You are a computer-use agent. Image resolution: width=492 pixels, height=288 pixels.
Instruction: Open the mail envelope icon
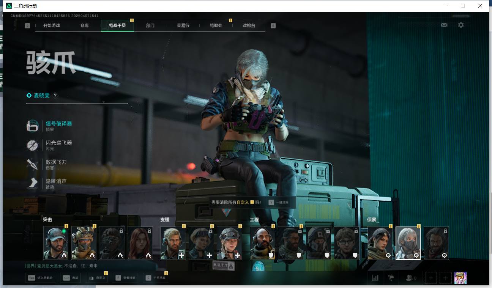444,25
